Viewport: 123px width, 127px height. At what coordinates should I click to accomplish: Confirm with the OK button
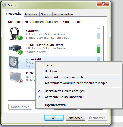[54, 118]
